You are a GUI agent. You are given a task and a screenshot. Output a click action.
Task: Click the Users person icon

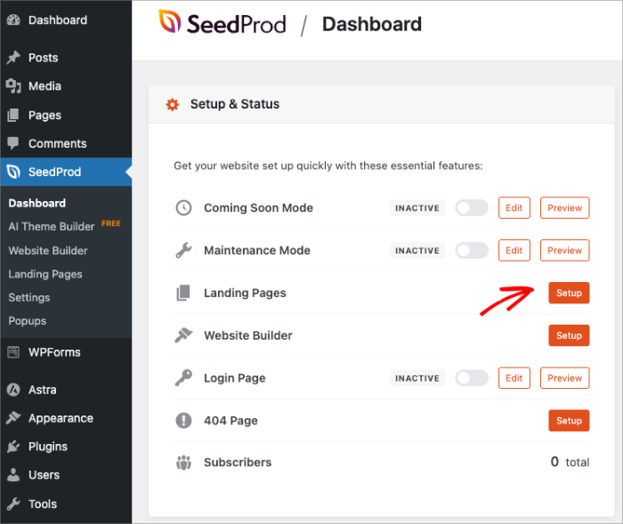pos(13,475)
